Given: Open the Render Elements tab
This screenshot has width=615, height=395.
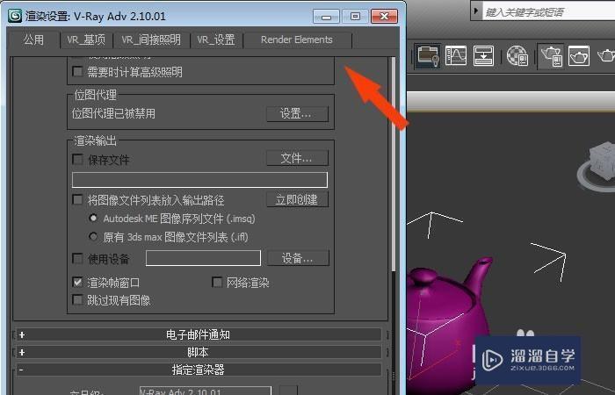Looking at the screenshot, I should tap(297, 40).
